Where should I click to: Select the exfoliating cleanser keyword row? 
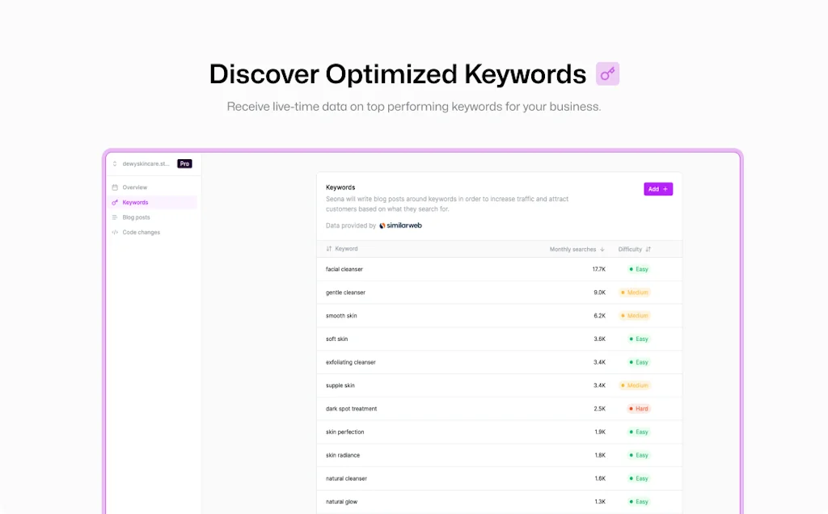[499, 362]
